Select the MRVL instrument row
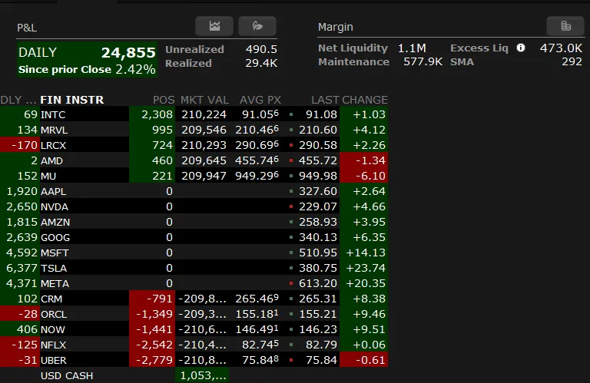Screen dimensions: 590x383 (x=194, y=130)
